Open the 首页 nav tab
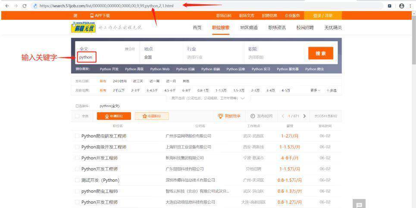The height and width of the screenshot is (208, 416). (197, 28)
